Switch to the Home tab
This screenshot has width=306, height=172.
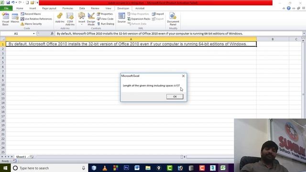[20, 9]
